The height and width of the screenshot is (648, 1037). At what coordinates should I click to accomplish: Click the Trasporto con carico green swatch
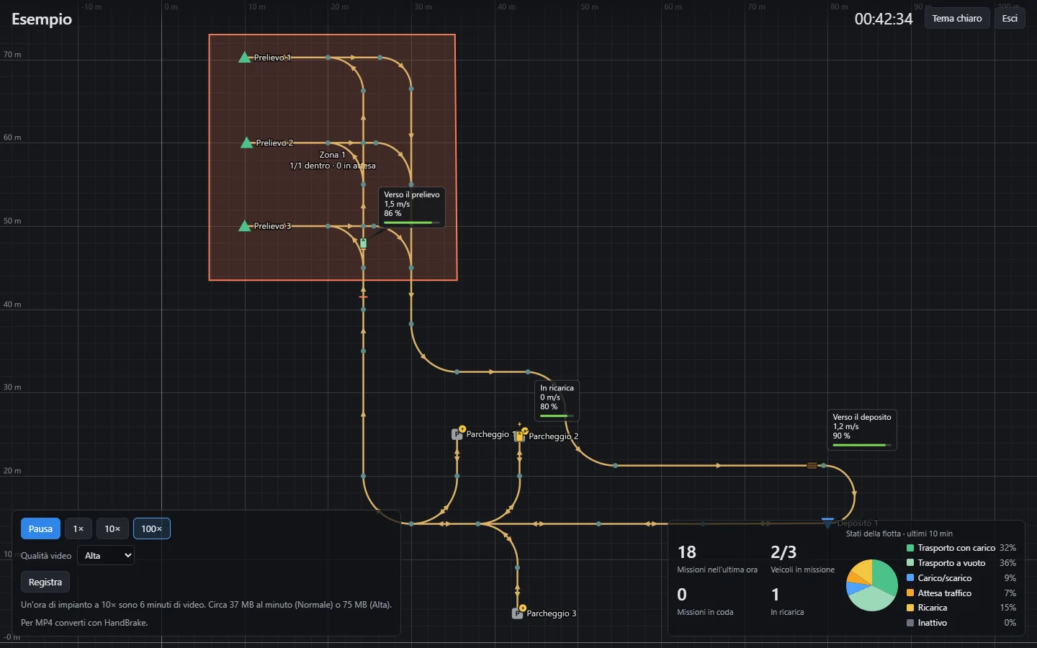point(910,548)
